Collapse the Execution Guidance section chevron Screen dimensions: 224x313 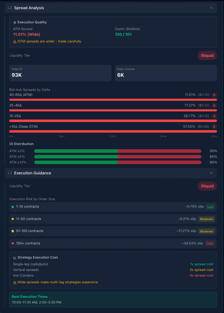pos(211,173)
